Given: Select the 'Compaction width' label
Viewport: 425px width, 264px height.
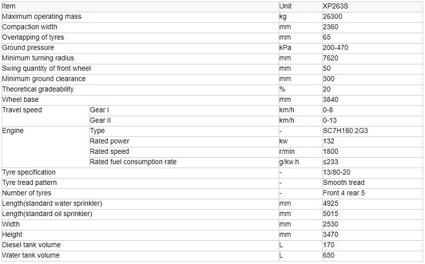Looking at the screenshot, I should (x=29, y=27).
